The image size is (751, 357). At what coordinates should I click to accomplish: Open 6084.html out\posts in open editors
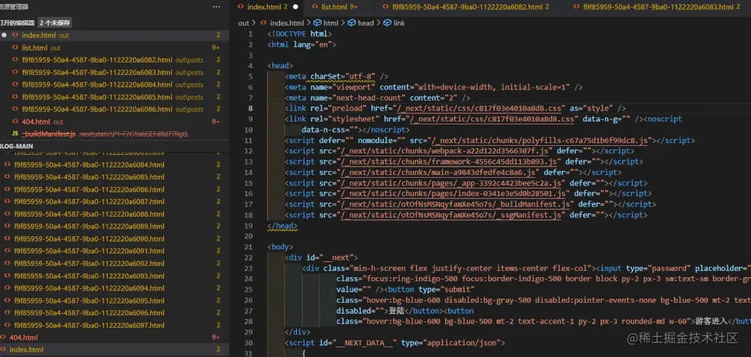pos(115,85)
